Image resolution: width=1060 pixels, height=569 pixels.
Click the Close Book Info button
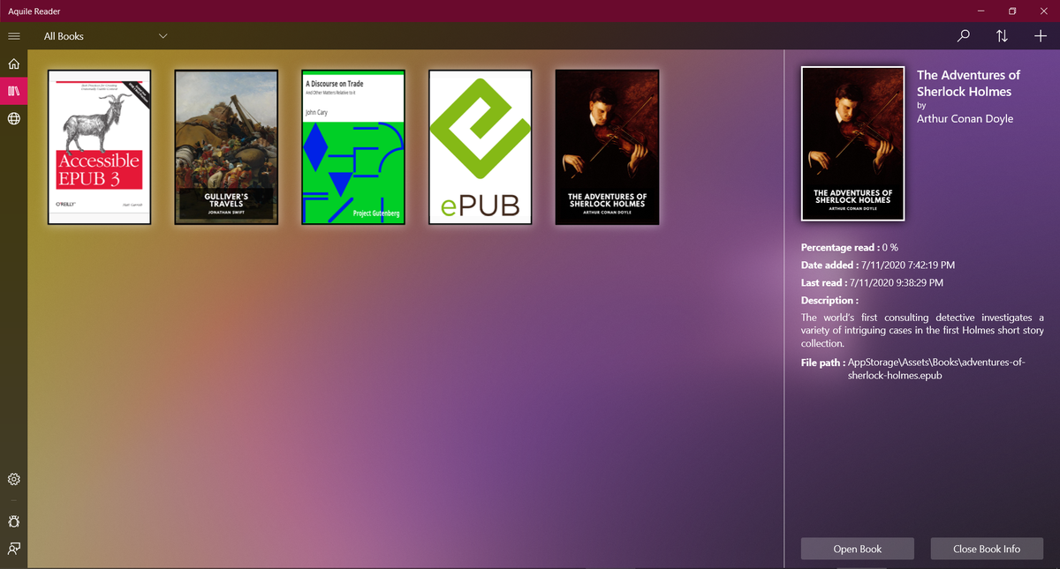point(987,549)
